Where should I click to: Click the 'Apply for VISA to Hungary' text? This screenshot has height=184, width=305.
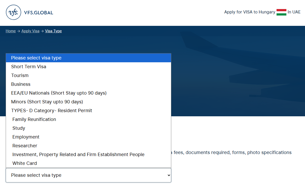(250, 12)
